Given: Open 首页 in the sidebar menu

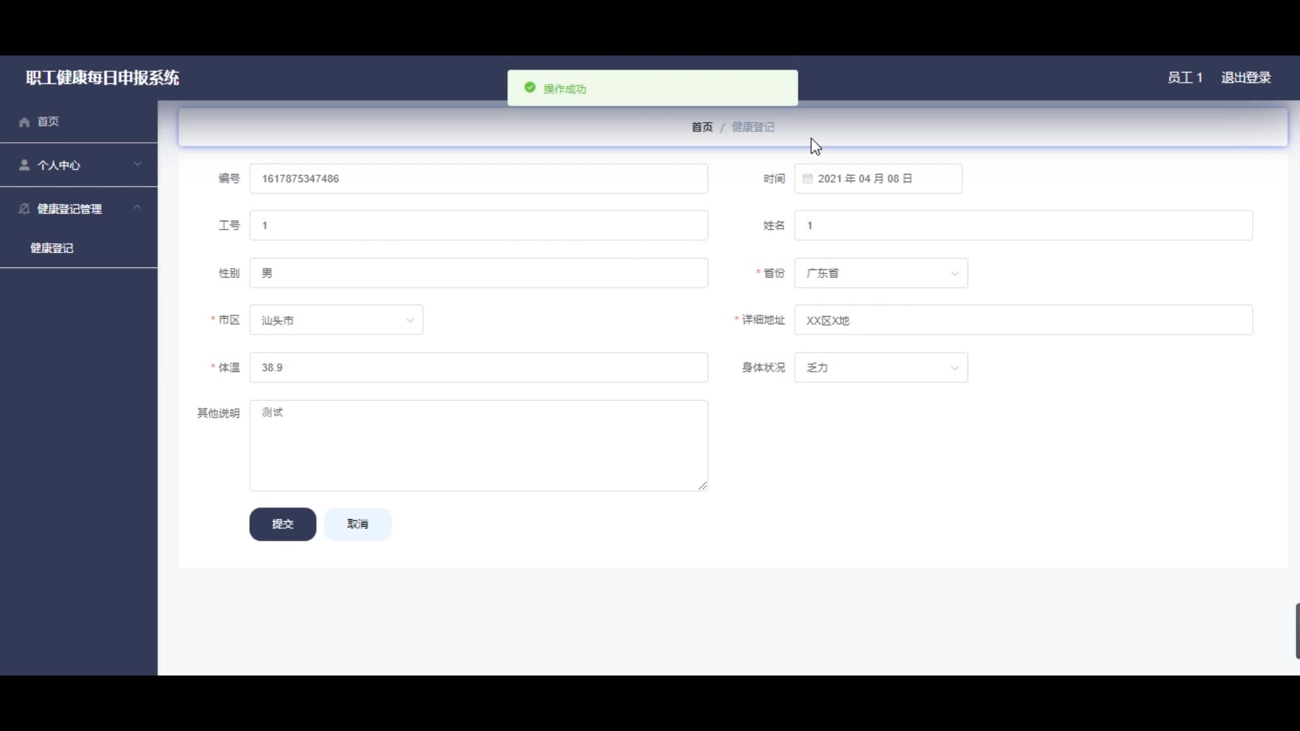Looking at the screenshot, I should coord(47,122).
